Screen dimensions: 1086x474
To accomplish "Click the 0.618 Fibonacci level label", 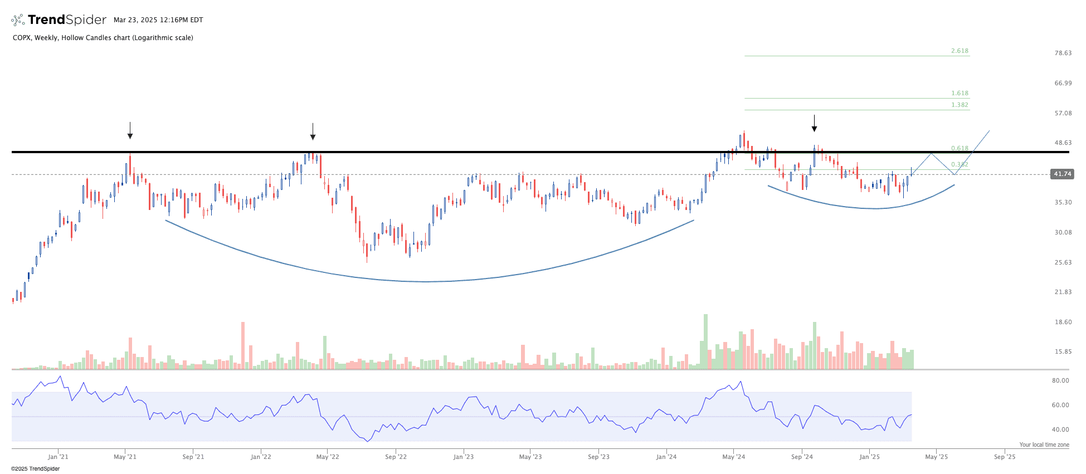I will click(x=960, y=148).
